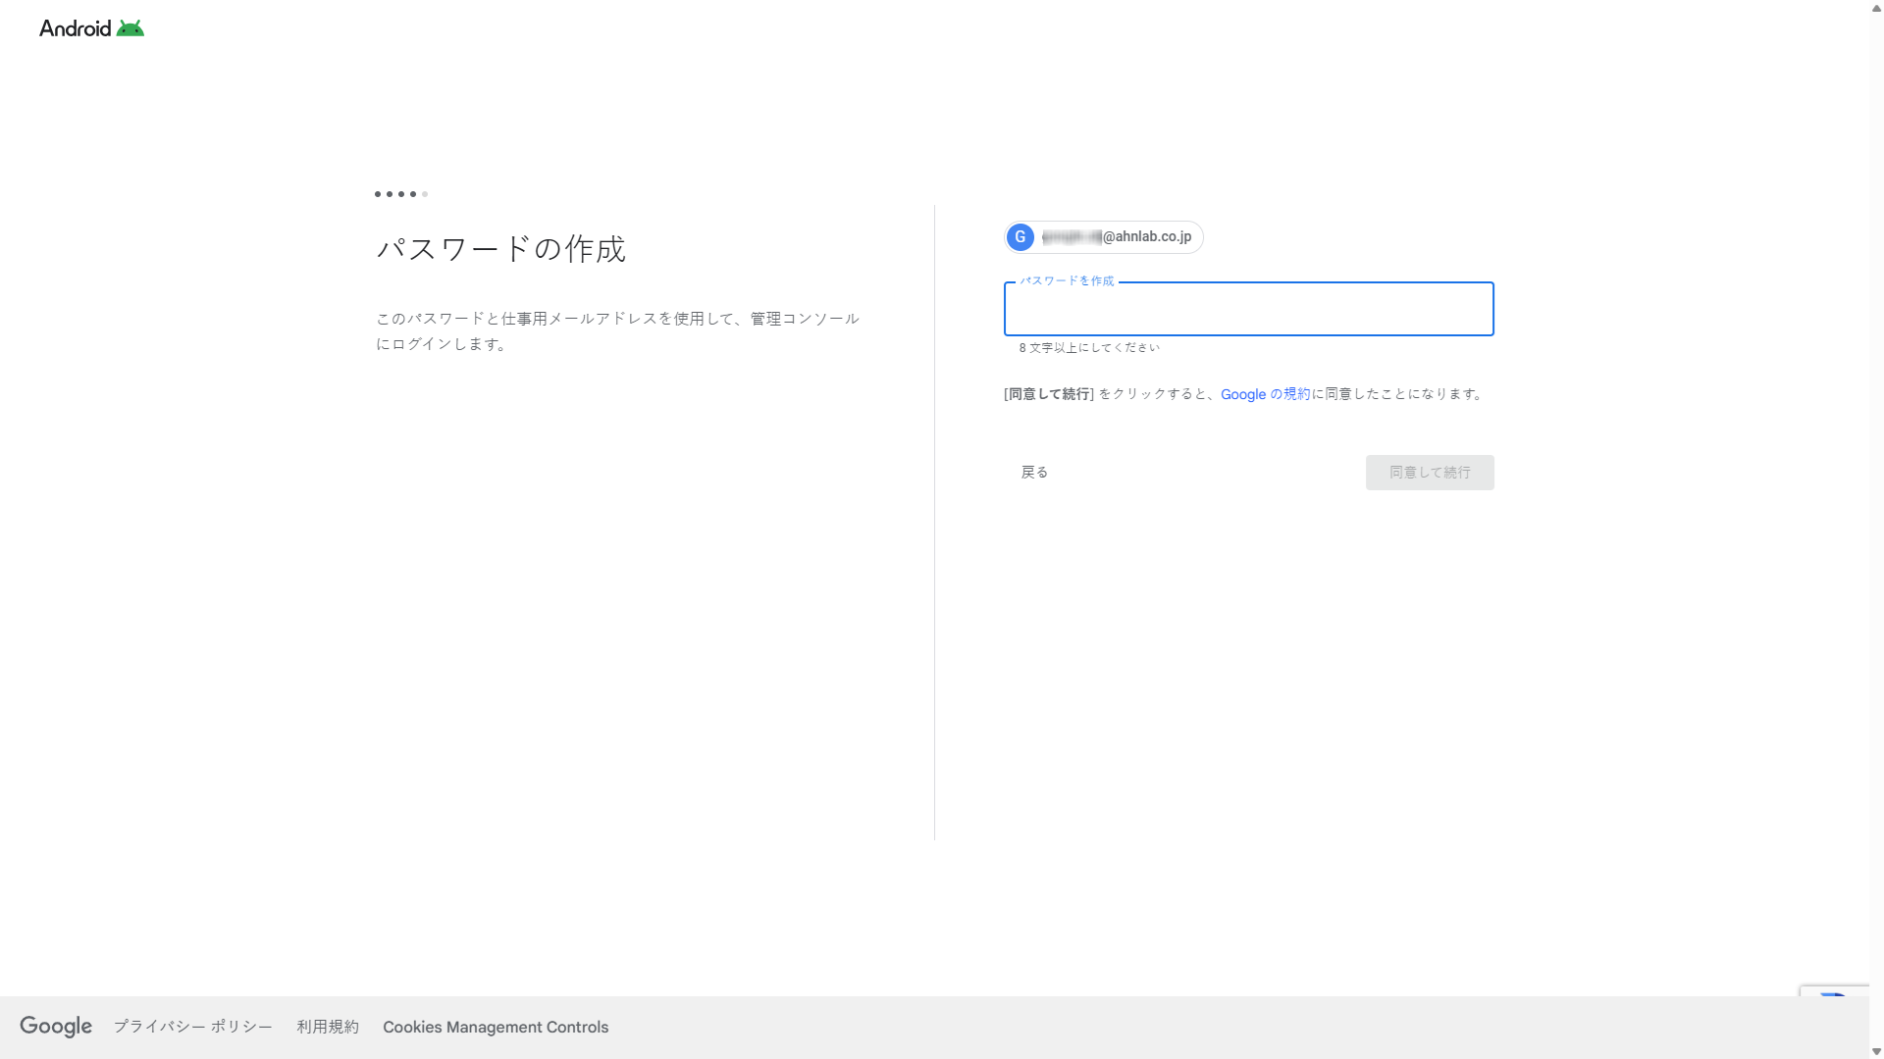
Task: Click the Android robot head icon
Action: 130,28
